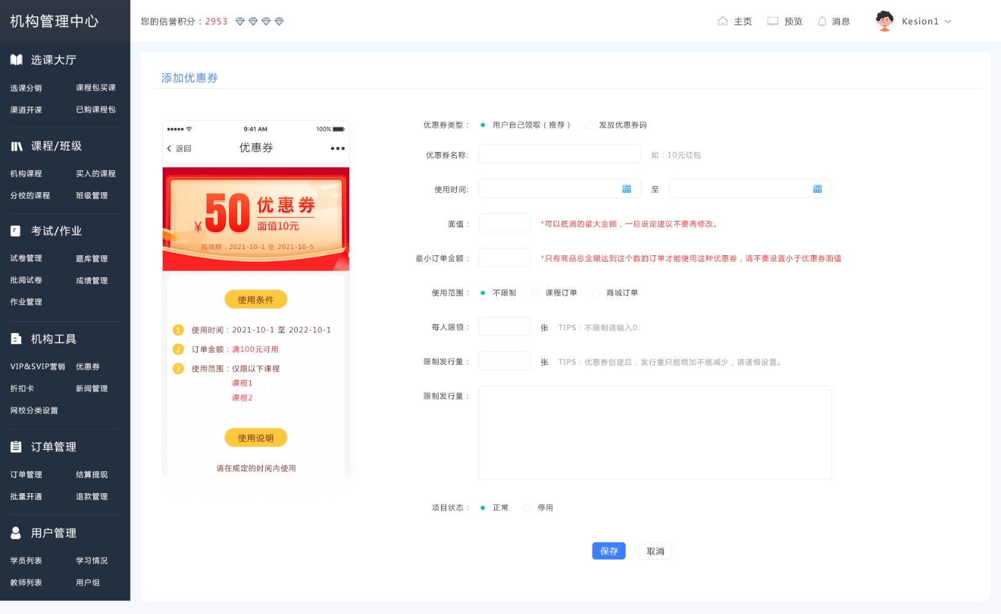The height and width of the screenshot is (614, 1001).
Task: Select the 发放优惠券码 coupon type option
Action: point(588,125)
